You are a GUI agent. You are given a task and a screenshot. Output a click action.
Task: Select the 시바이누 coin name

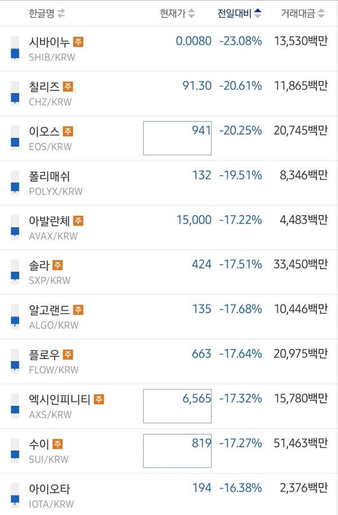pyautogui.click(x=49, y=42)
